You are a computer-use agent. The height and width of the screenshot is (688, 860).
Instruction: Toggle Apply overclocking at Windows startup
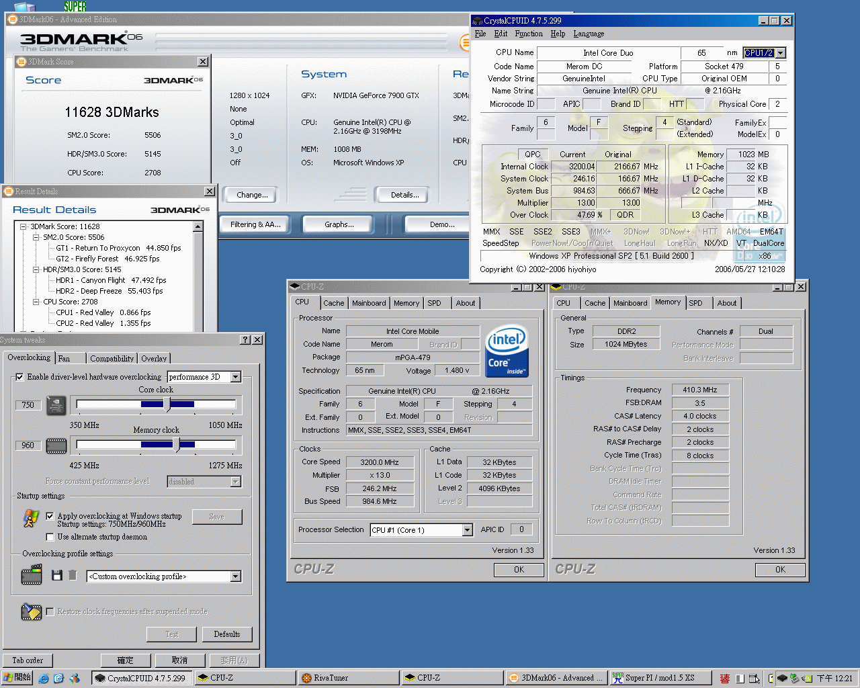click(50, 516)
